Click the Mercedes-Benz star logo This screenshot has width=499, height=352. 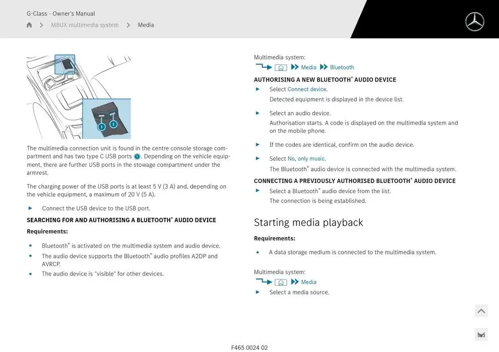click(474, 22)
